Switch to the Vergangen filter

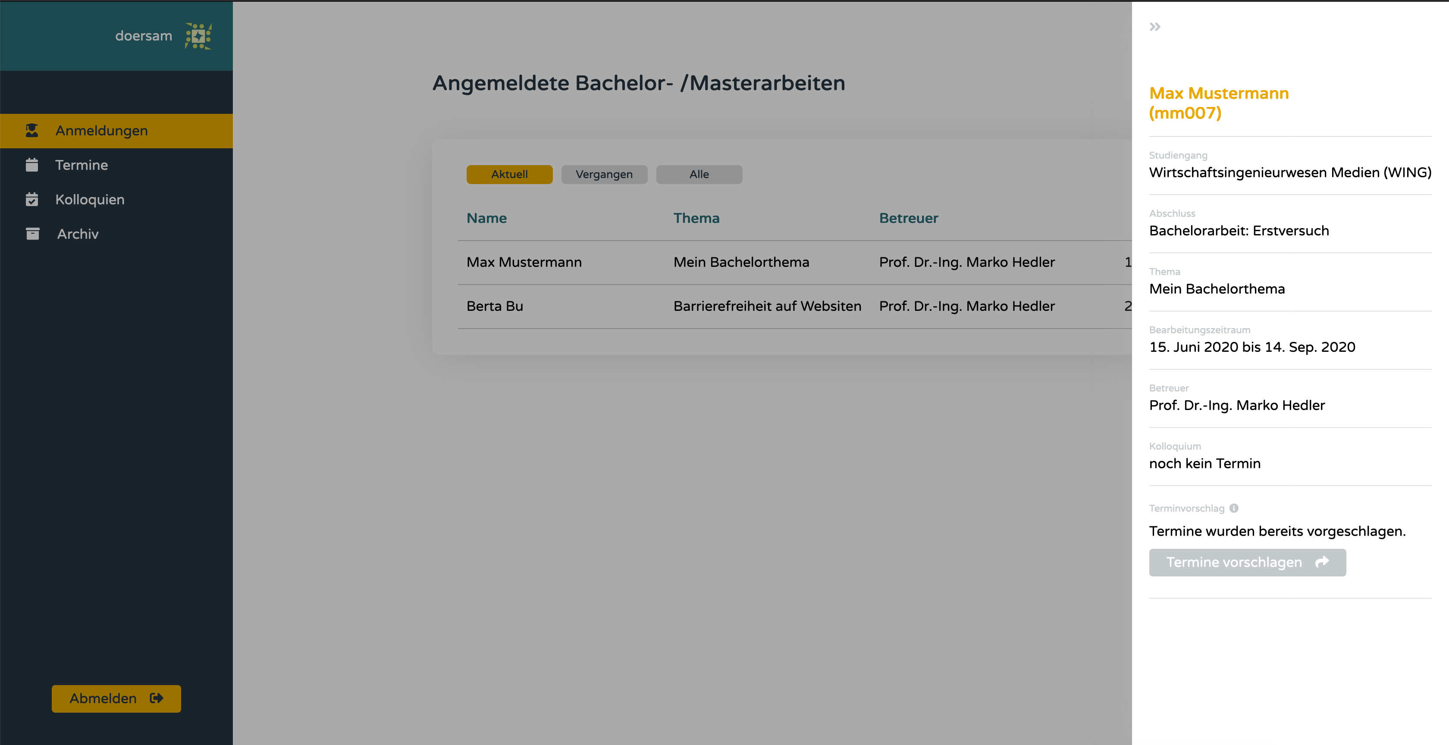604,174
